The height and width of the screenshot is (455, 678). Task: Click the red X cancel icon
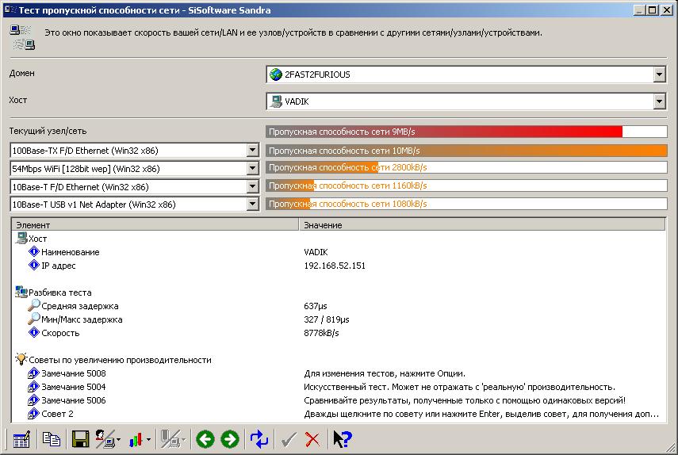coord(312,439)
